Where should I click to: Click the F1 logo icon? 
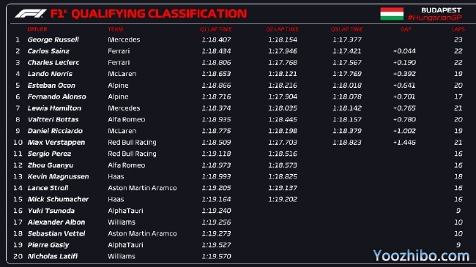(30, 14)
